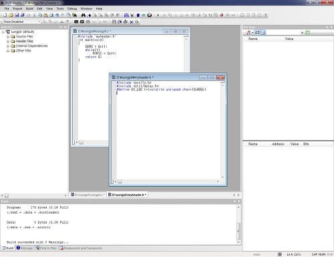The height and width of the screenshot is (257, 334).
Task: Click down arrow of myheader.h window scrollbar
Action: point(222,177)
